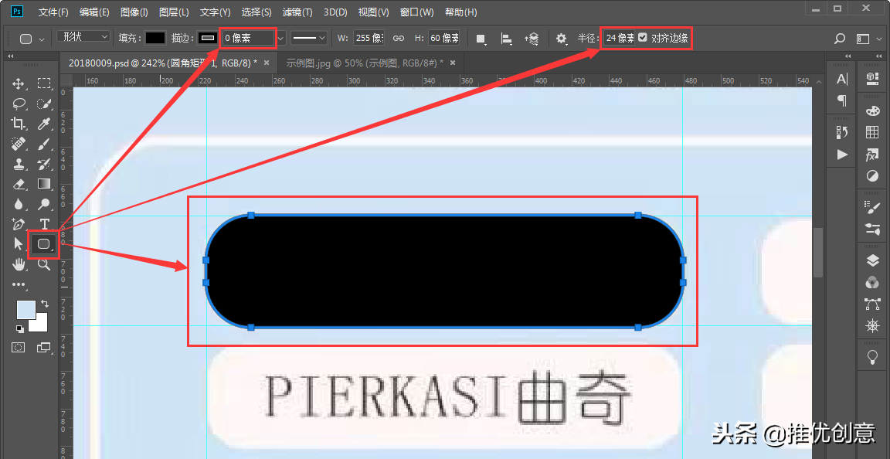Viewport: 890px width, 459px height.
Task: Open the Adjustments panel
Action: 872,175
